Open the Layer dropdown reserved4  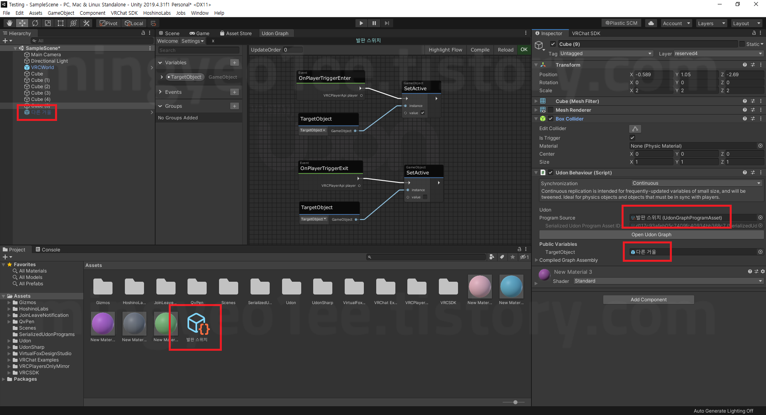click(x=719, y=53)
